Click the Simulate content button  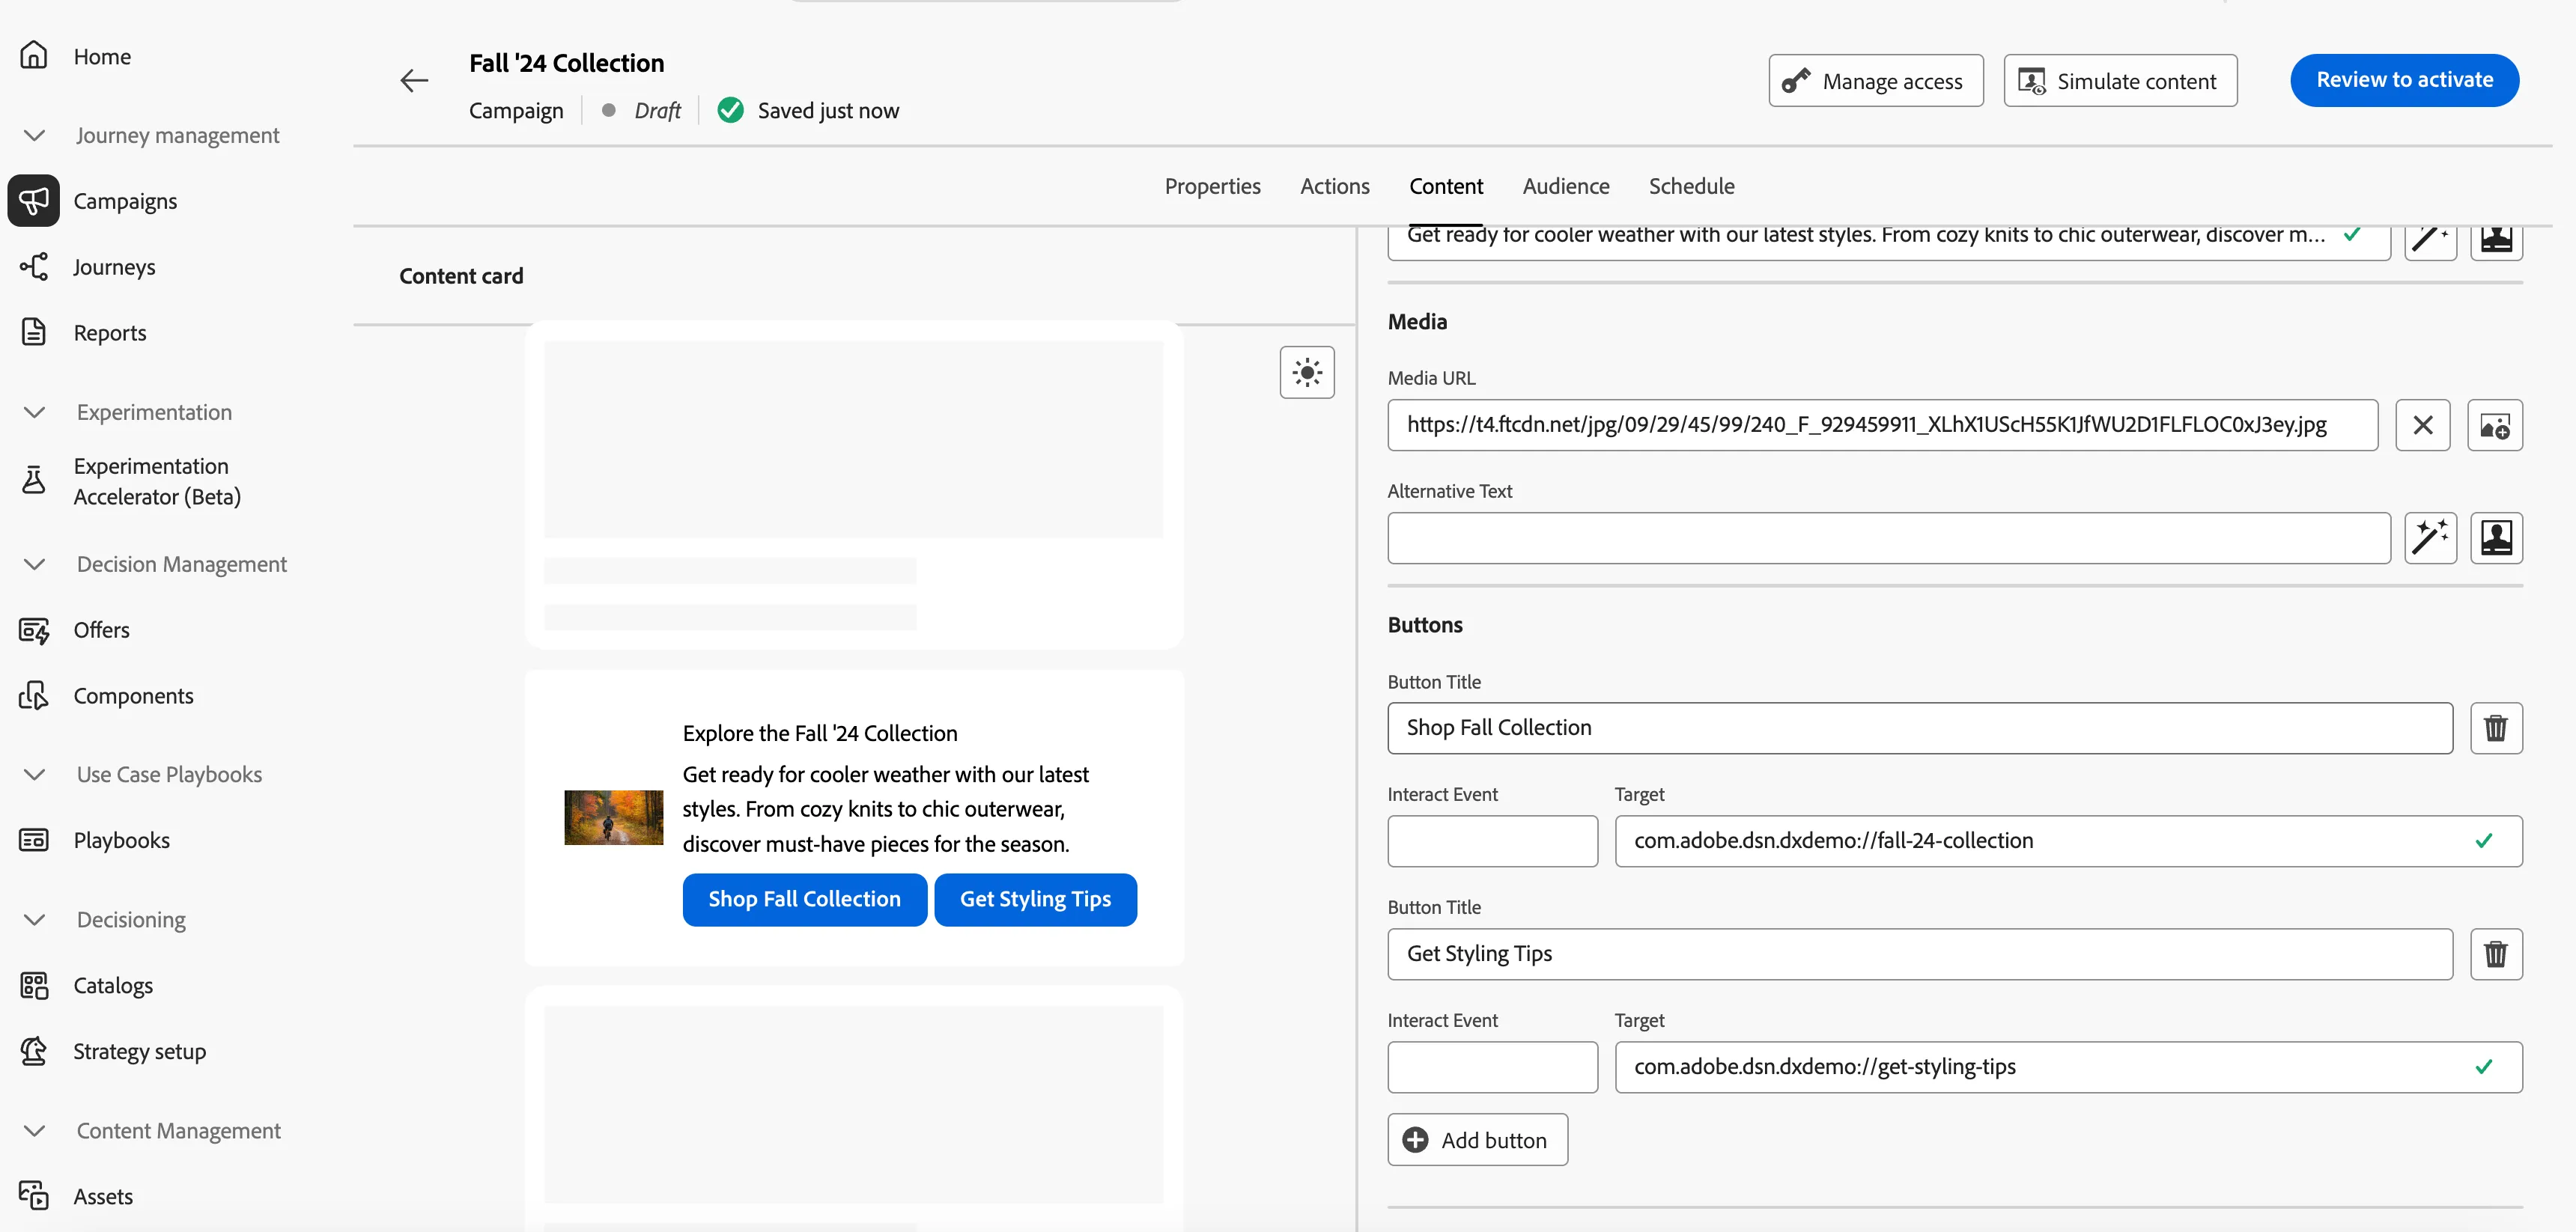point(2120,81)
